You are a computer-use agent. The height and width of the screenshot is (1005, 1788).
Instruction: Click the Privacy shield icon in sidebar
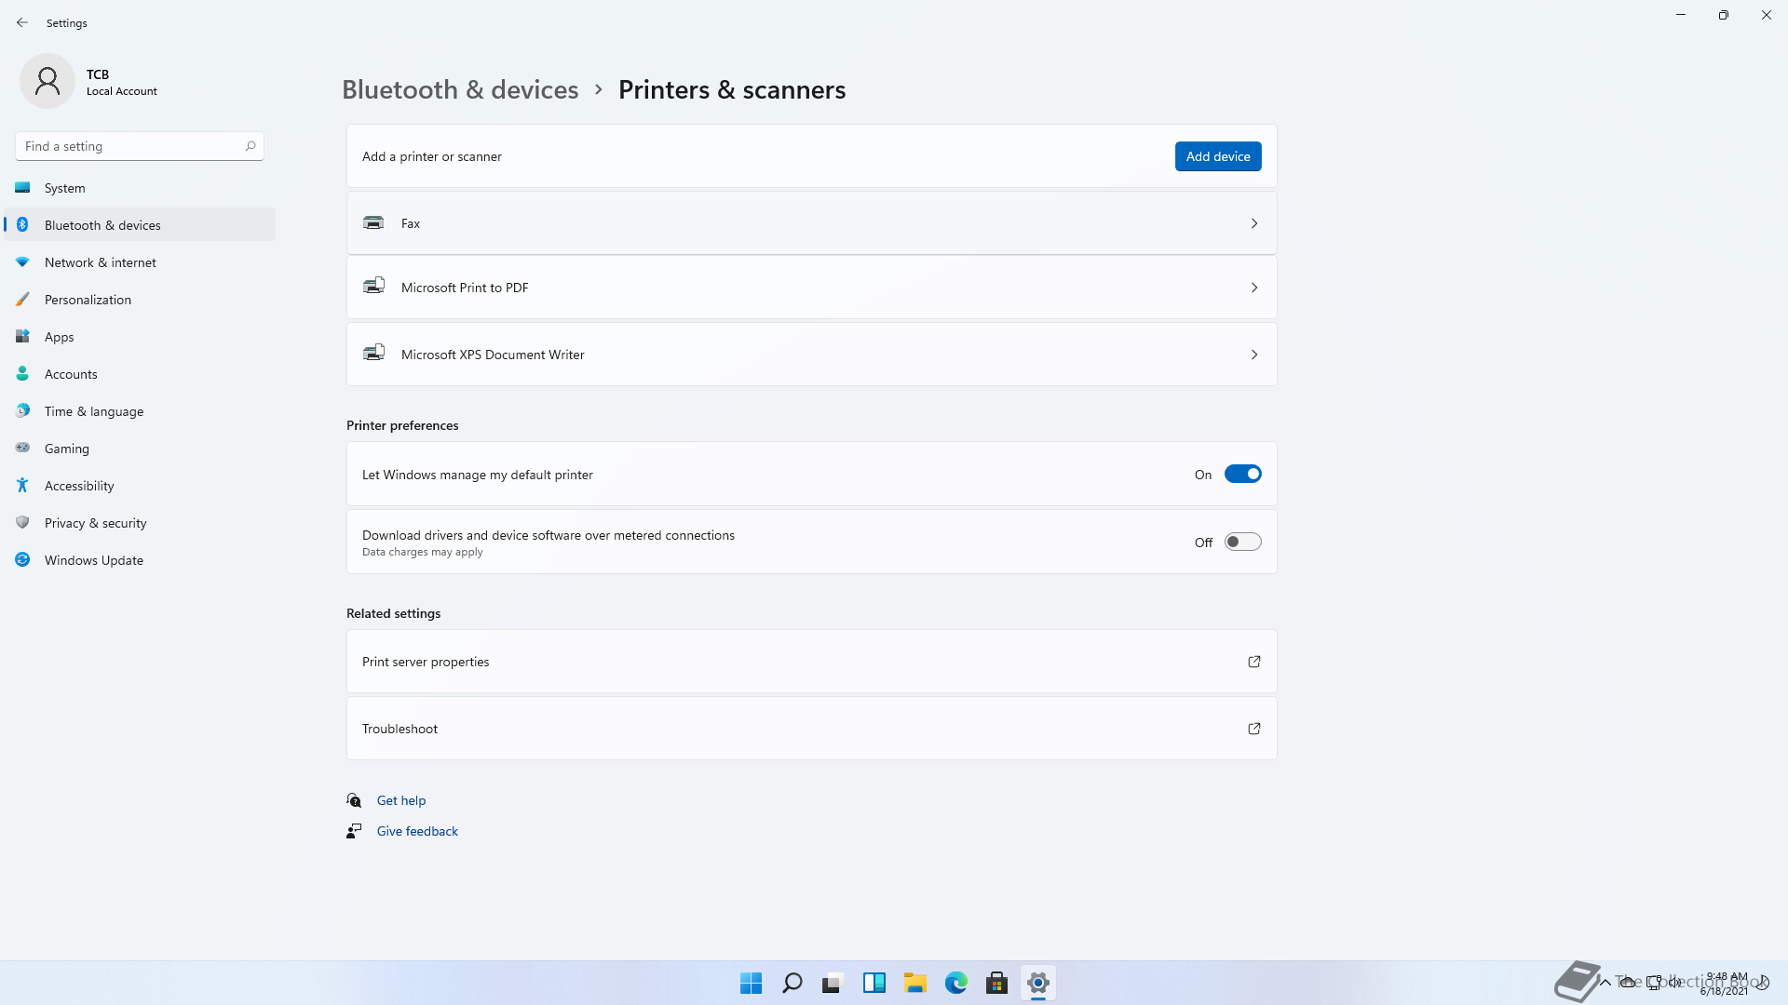[x=22, y=523]
